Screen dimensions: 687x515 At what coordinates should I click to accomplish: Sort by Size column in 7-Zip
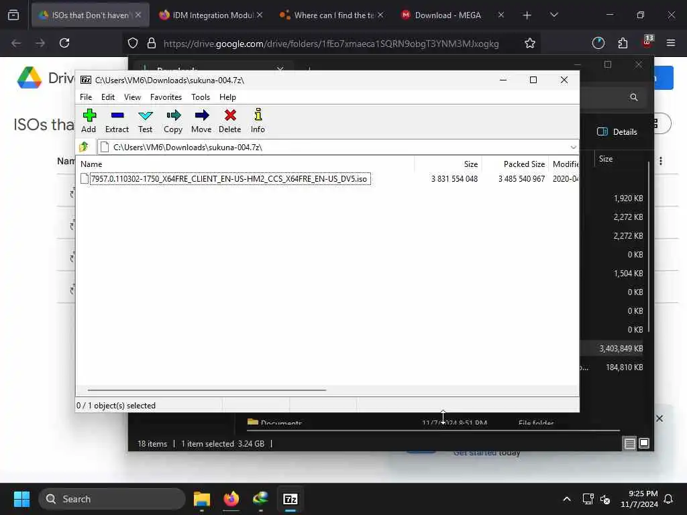pyautogui.click(x=470, y=164)
